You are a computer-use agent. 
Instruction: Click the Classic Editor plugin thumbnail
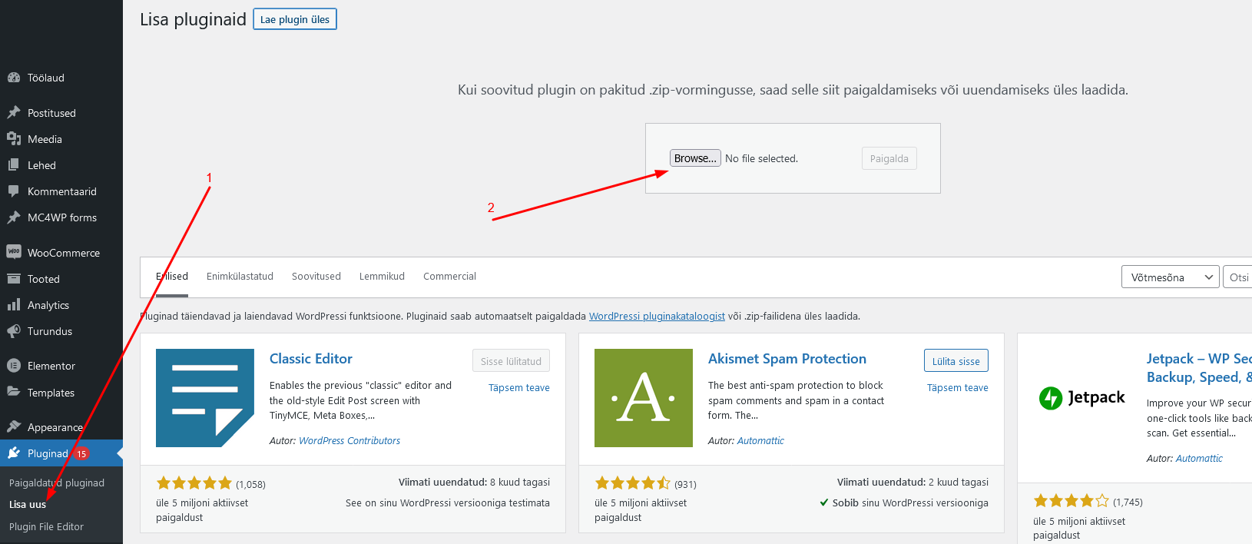click(x=205, y=398)
